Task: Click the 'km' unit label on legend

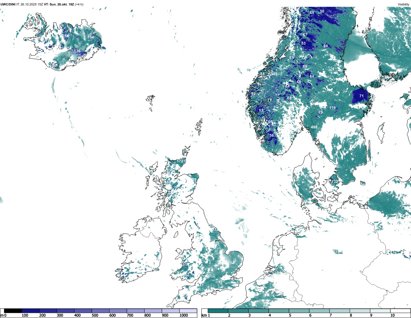Action: coord(204,316)
